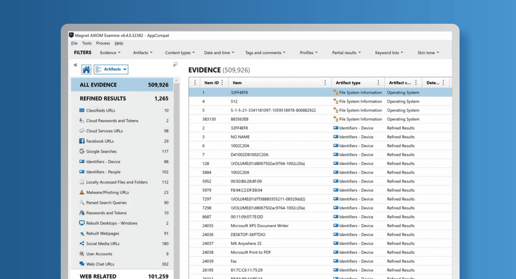Open the Process menu

coord(103,43)
